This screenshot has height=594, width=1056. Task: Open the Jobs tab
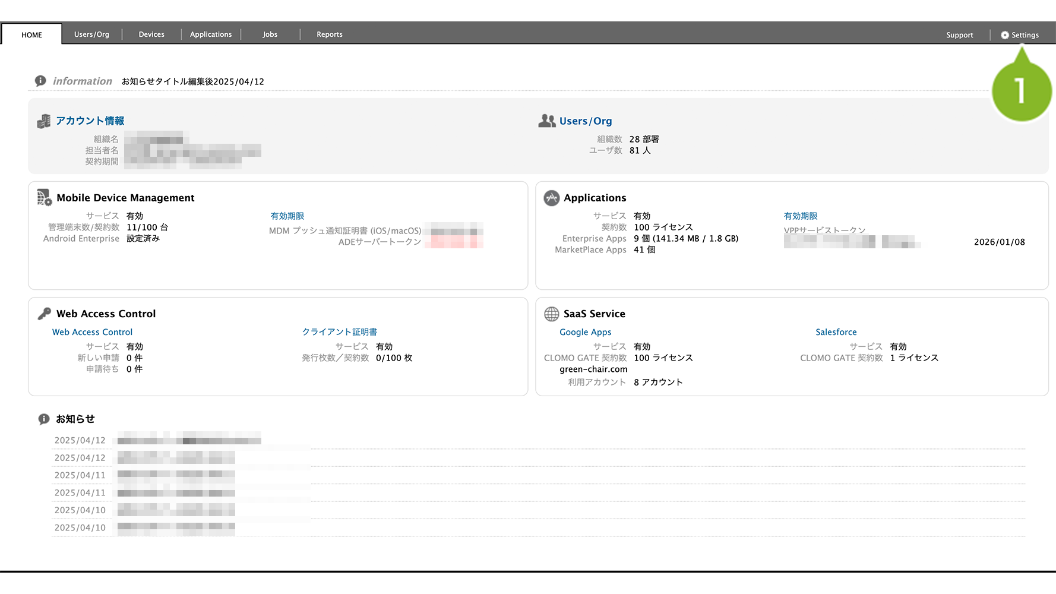[x=270, y=34]
